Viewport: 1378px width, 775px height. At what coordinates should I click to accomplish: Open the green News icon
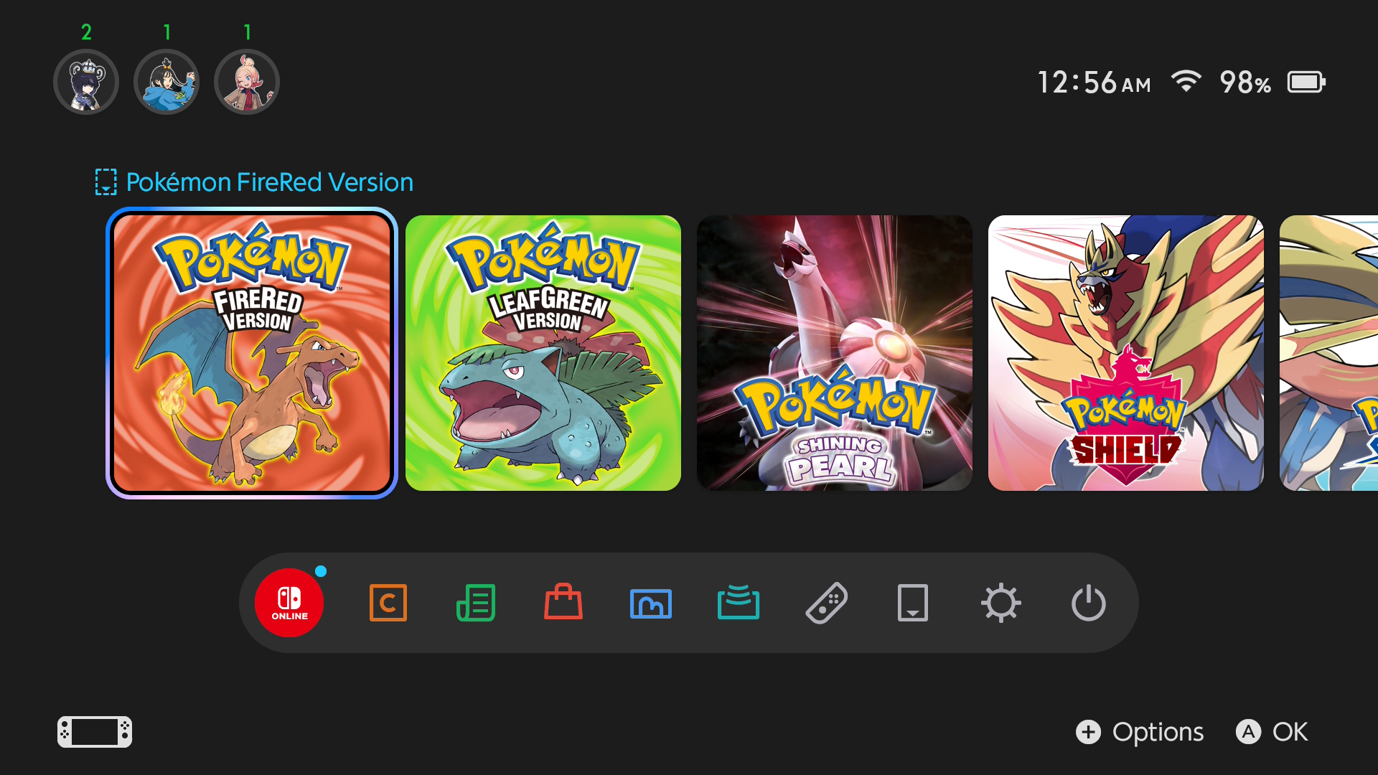click(476, 603)
